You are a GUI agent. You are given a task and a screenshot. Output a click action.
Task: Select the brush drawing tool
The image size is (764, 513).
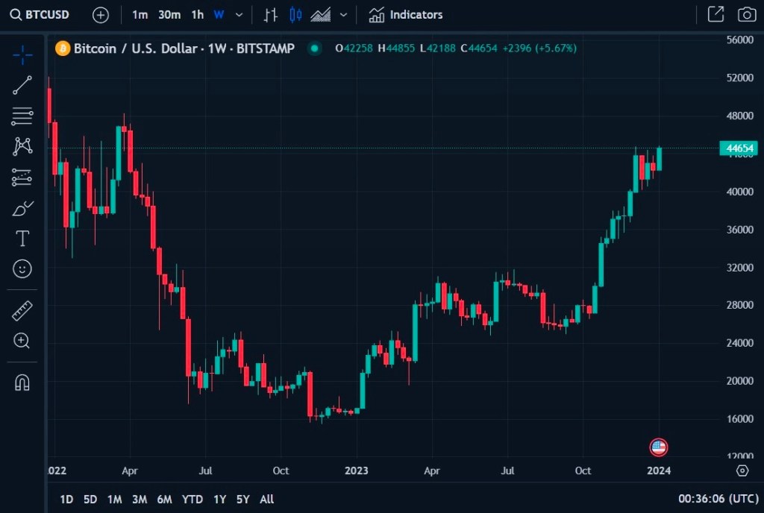click(22, 208)
